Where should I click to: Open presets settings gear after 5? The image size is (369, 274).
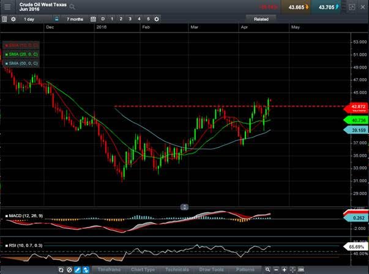click(x=157, y=19)
